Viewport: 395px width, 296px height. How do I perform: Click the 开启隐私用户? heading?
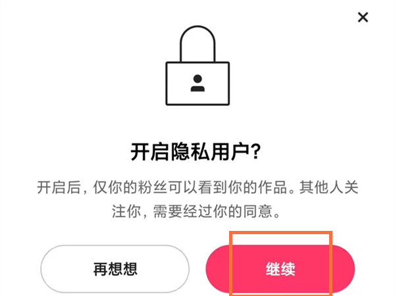196,151
